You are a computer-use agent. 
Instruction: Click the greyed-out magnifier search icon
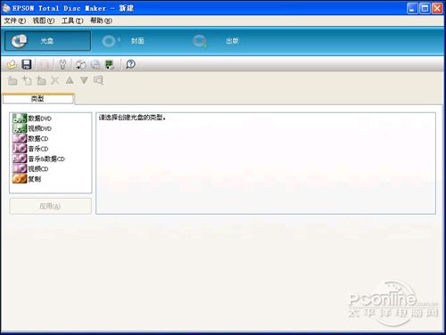98,80
